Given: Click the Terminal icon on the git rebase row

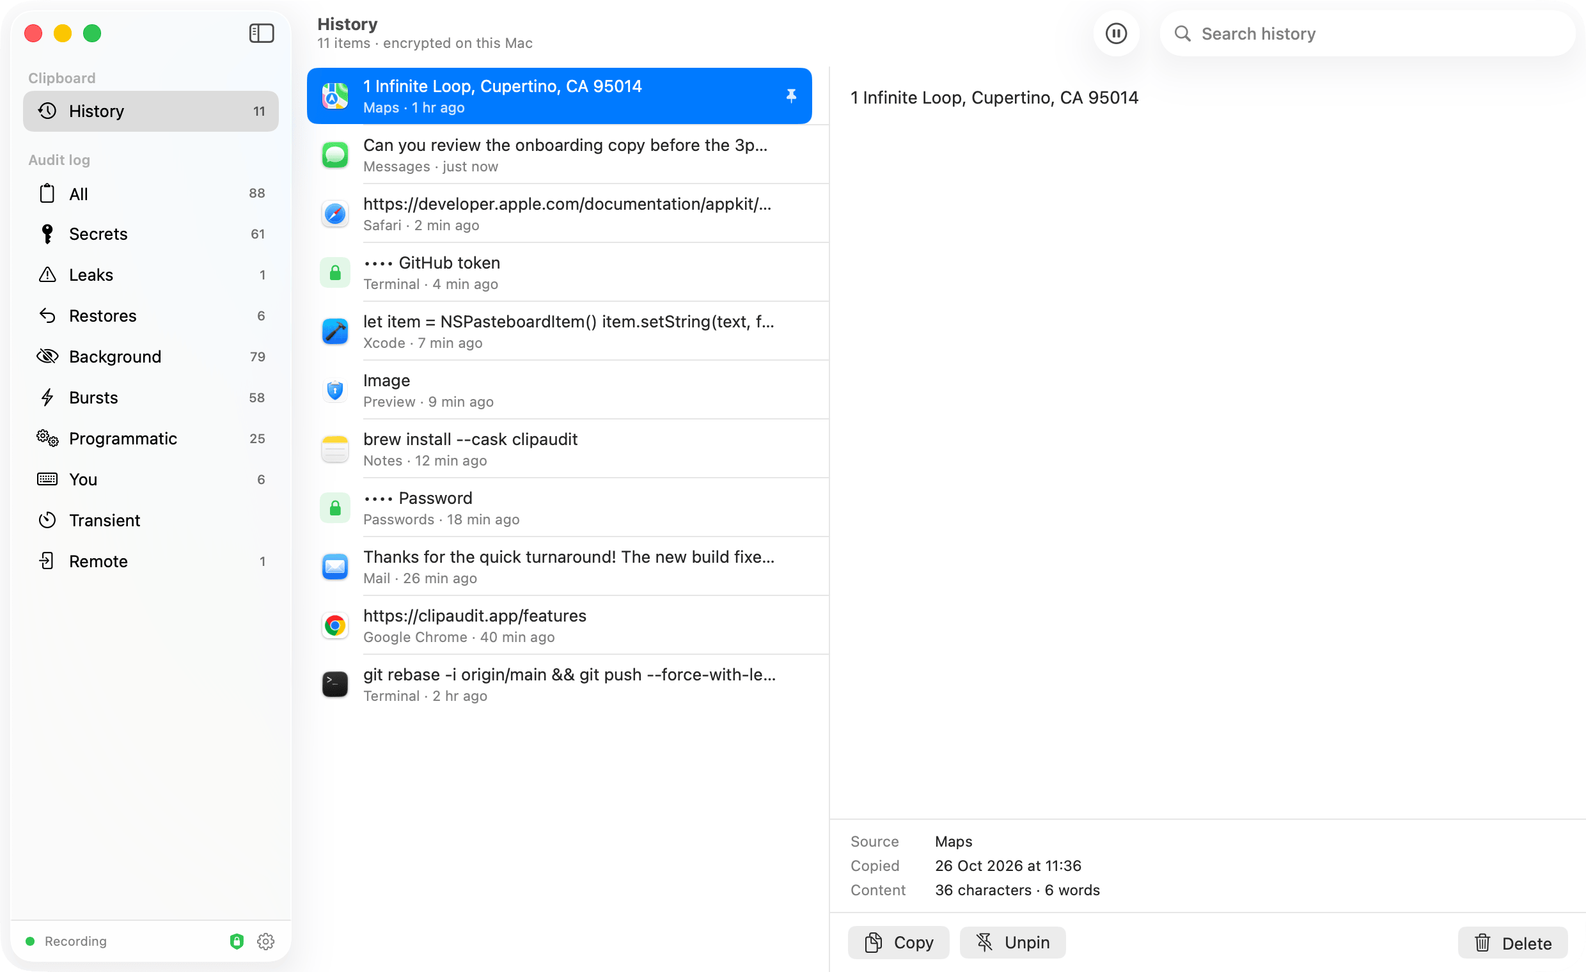Looking at the screenshot, I should tap(334, 684).
